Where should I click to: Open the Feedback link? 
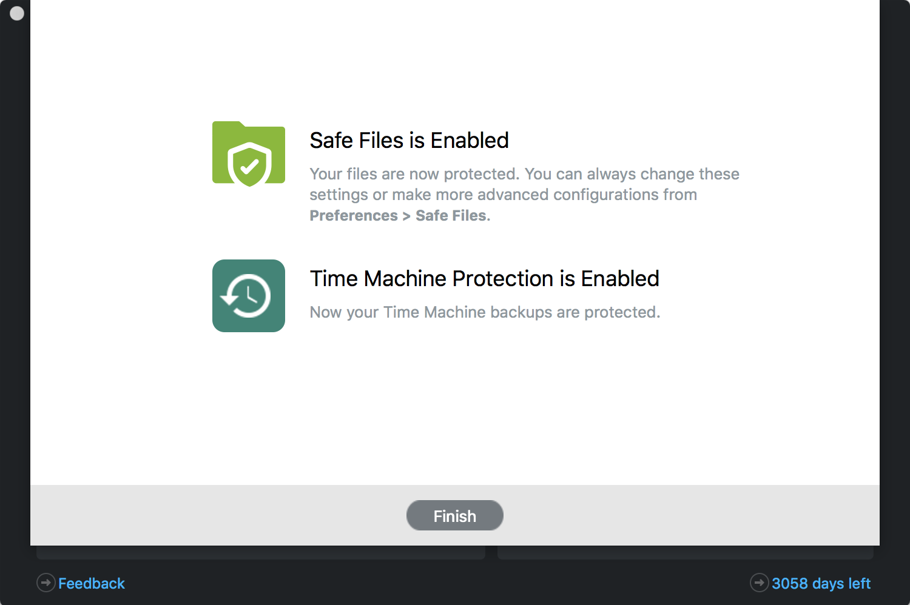(92, 583)
